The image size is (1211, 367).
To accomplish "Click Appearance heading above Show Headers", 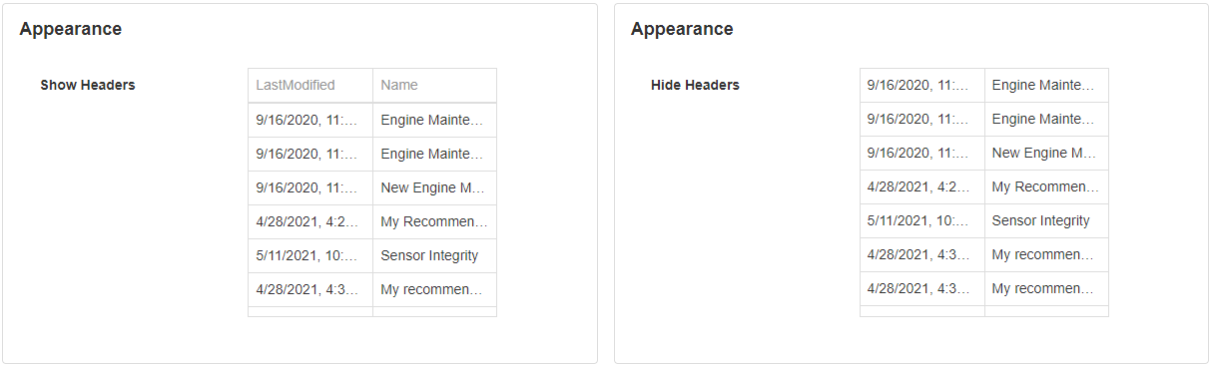I will (71, 29).
